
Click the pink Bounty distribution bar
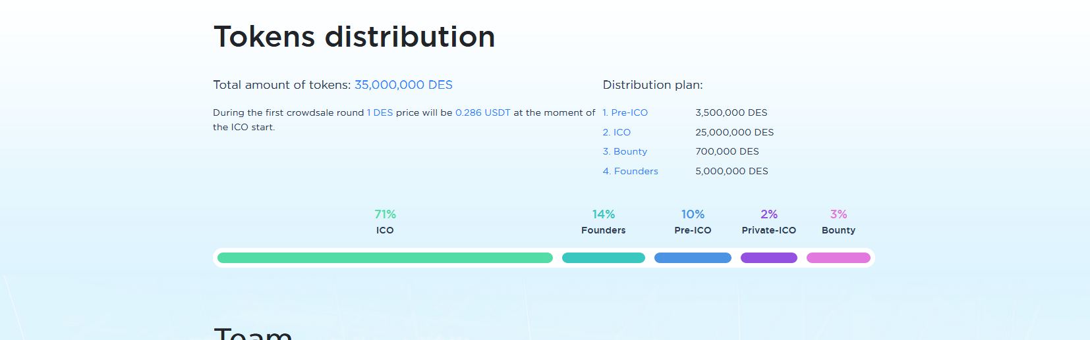click(838, 258)
